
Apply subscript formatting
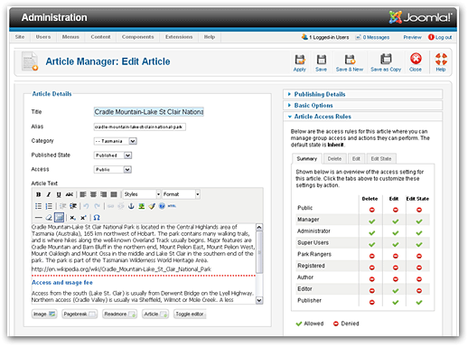click(73, 218)
